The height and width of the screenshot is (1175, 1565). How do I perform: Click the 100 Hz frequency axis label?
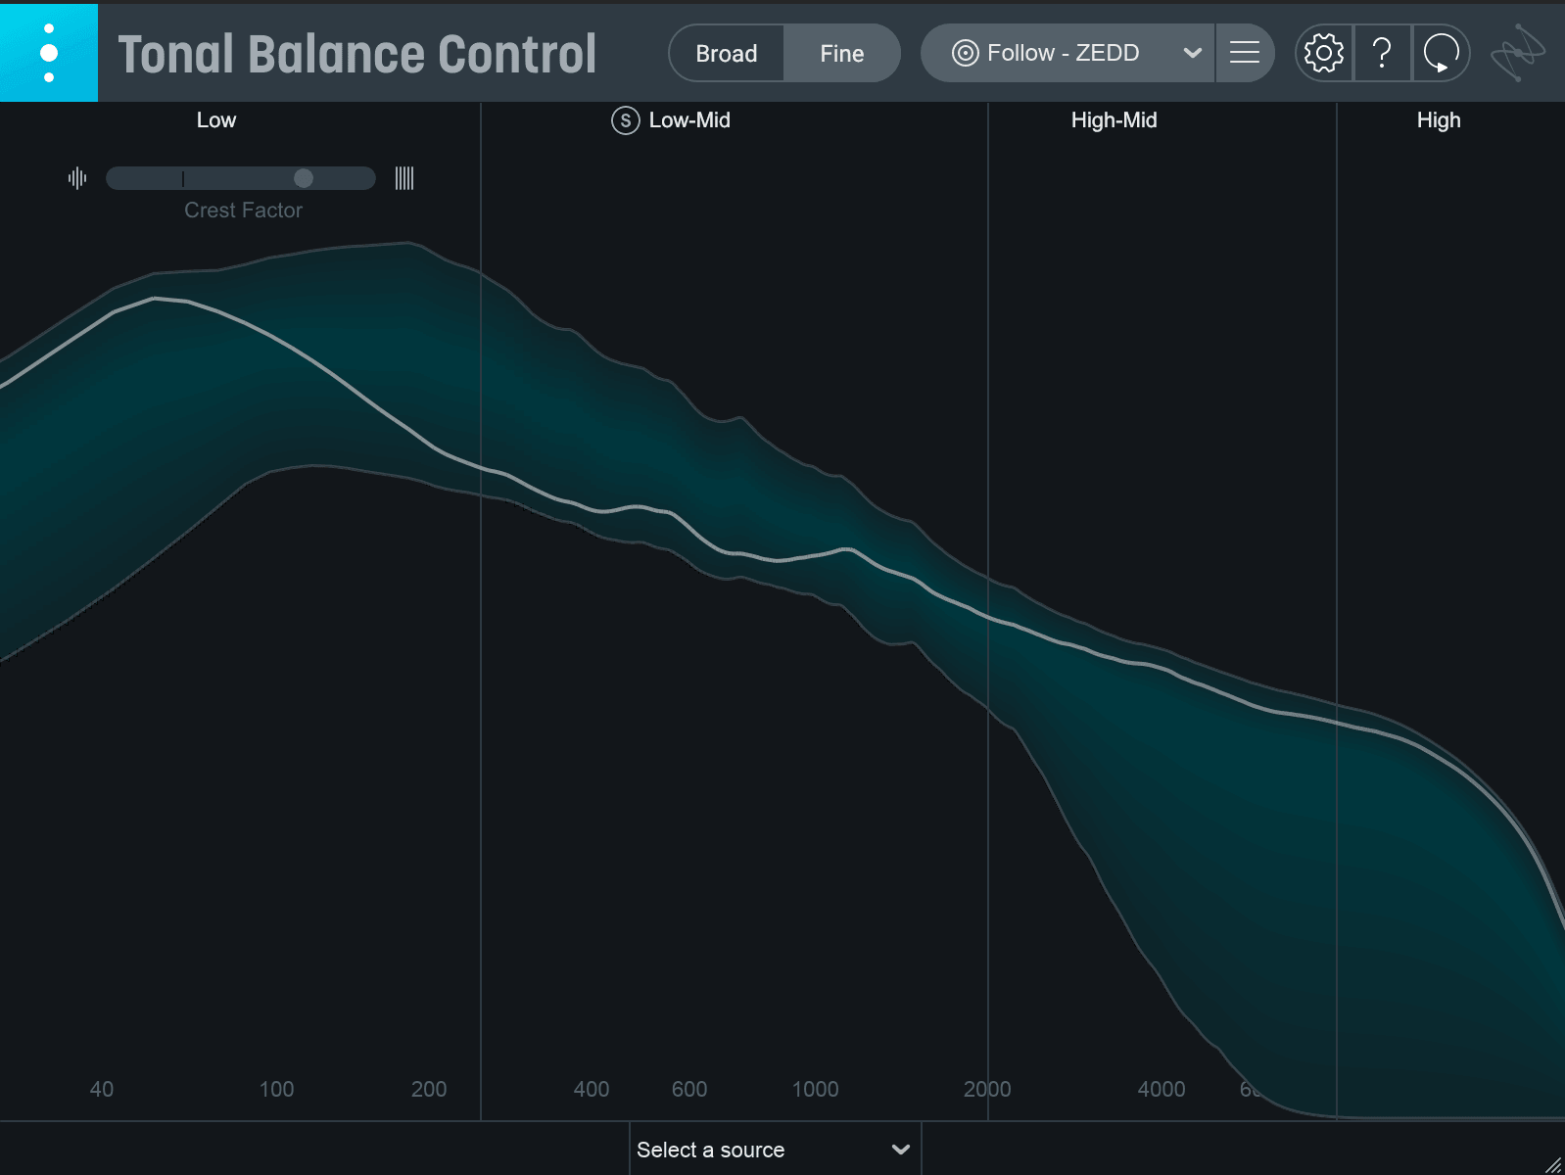pos(276,1089)
